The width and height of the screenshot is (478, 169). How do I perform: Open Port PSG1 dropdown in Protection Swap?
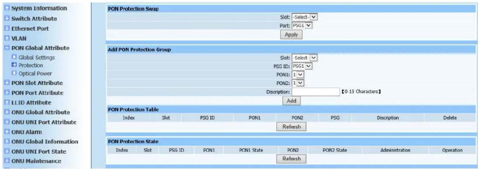pyautogui.click(x=302, y=25)
